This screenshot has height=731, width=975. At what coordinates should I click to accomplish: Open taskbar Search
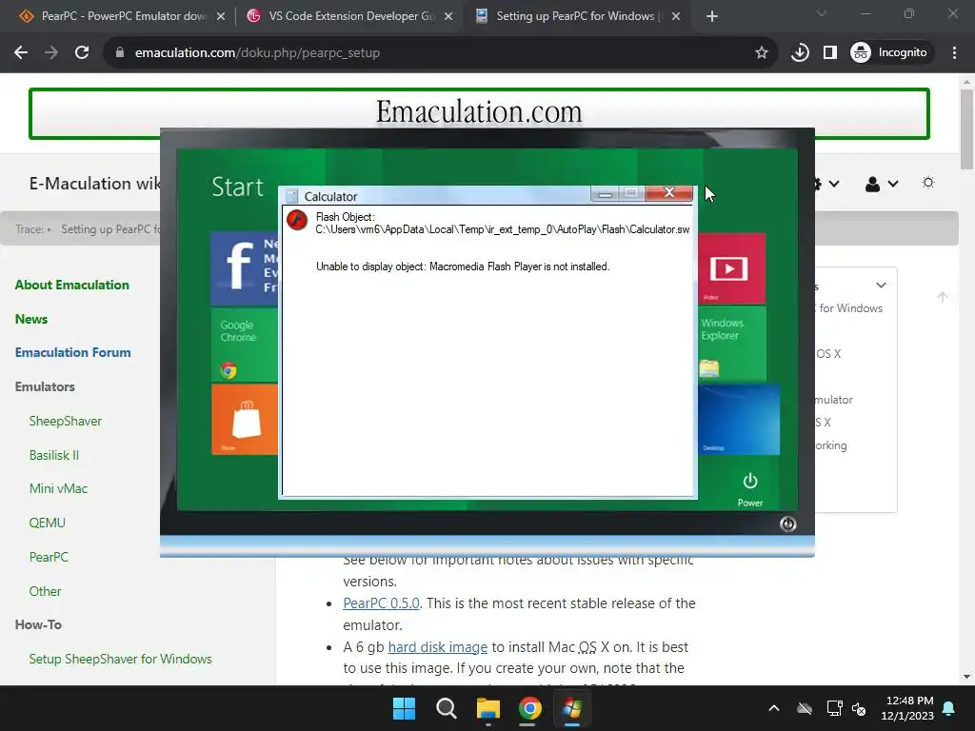click(x=446, y=708)
